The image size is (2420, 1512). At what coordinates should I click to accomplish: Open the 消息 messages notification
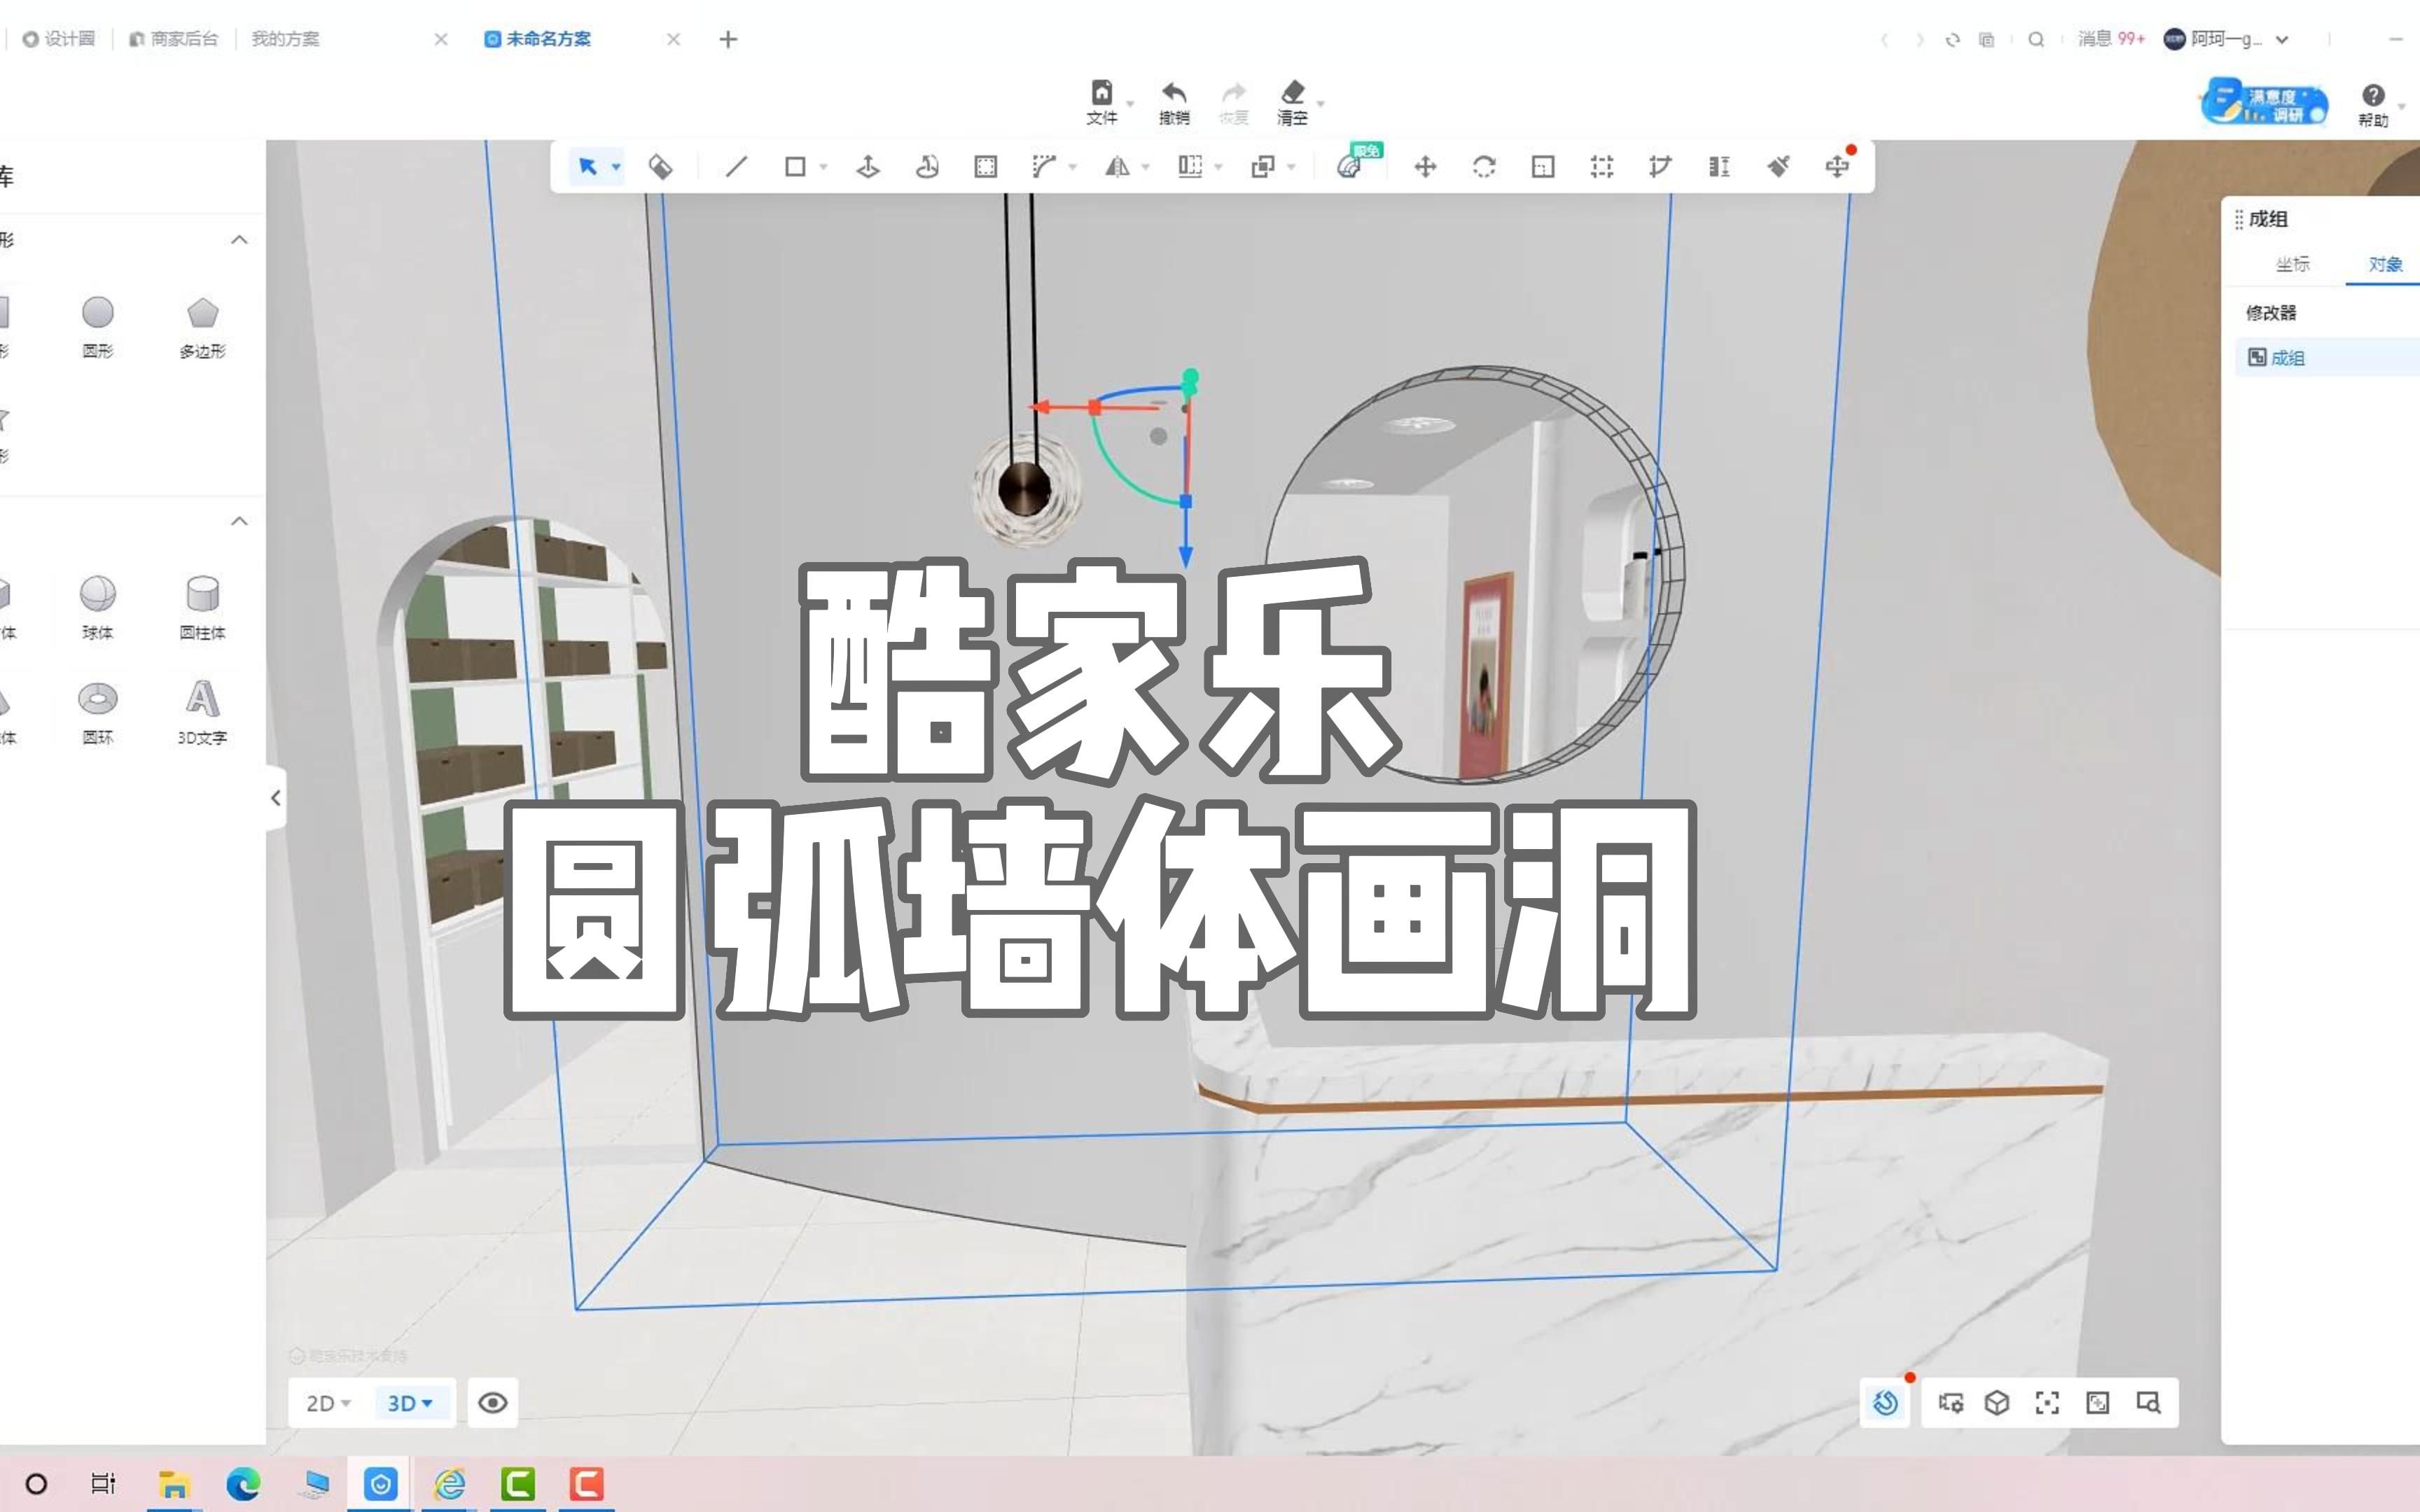(2111, 39)
